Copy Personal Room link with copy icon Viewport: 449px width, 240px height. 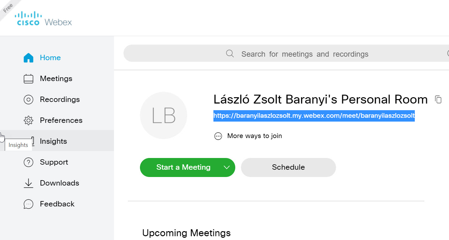pos(438,99)
